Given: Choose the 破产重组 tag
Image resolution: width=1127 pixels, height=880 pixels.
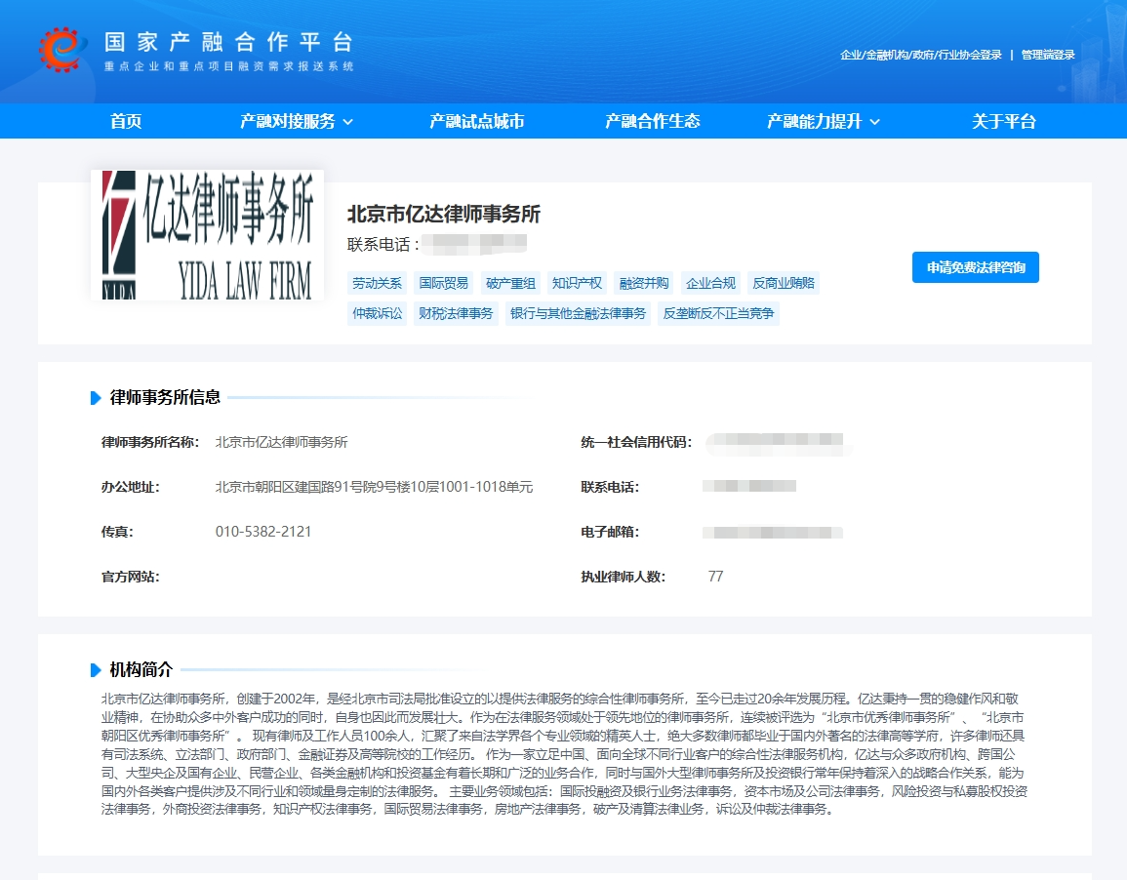Looking at the screenshot, I should coord(510,283).
